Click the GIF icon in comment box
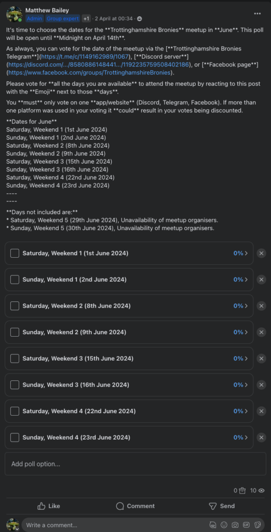The image size is (271, 532). point(246,525)
